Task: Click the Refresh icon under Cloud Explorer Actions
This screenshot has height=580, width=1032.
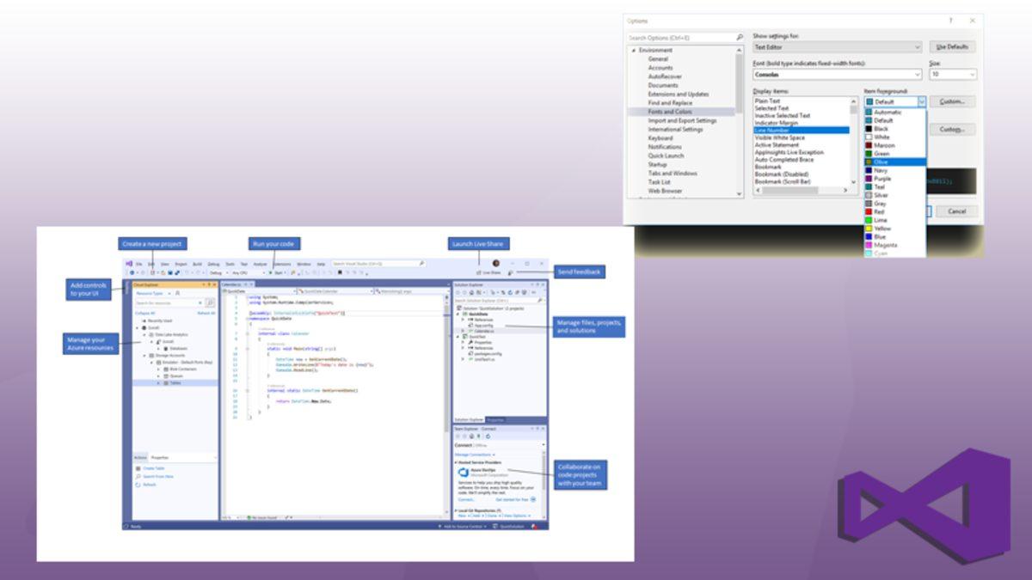Action: click(x=138, y=485)
